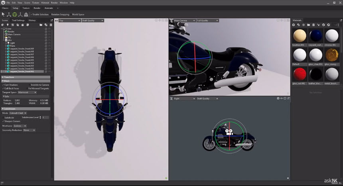The height and width of the screenshot is (186, 343).
Task: Open material folder icon in Materials panel
Action: [x=308, y=25]
